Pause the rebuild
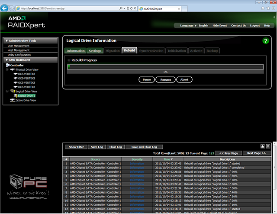Image resolution: width=277 pixels, height=214 pixels. pyautogui.click(x=147, y=79)
